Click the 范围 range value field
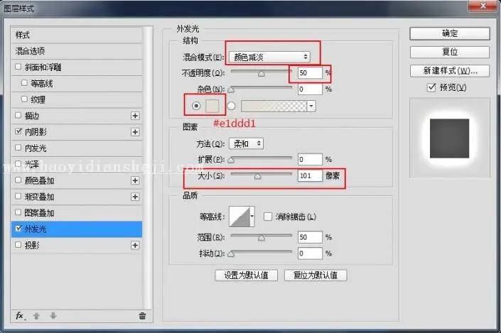 [310, 237]
